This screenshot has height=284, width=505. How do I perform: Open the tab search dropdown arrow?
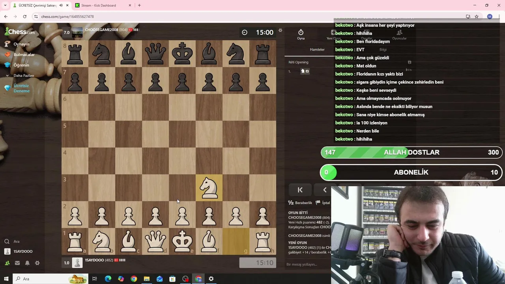coord(5,5)
